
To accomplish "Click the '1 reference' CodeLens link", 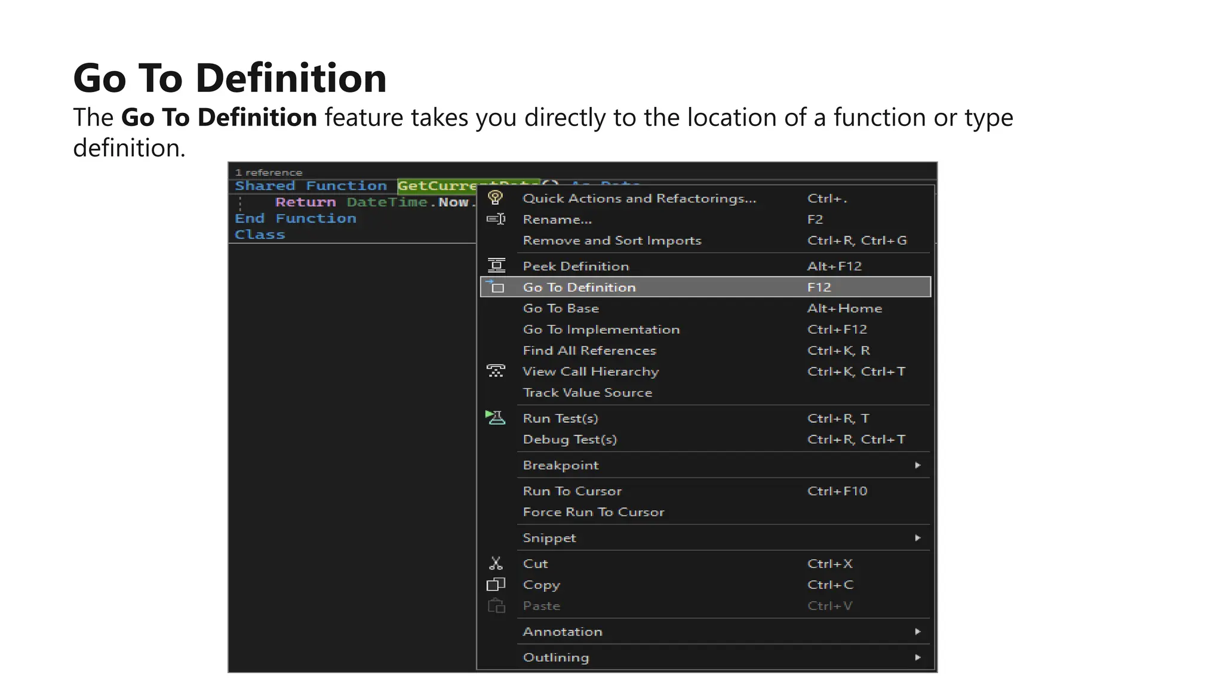I will (x=269, y=172).
